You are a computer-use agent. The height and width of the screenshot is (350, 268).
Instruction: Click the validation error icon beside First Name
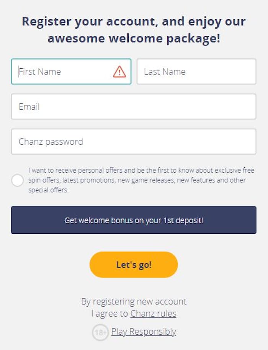(119, 72)
